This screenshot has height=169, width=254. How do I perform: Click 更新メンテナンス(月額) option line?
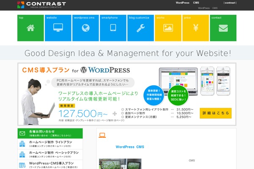156,117
